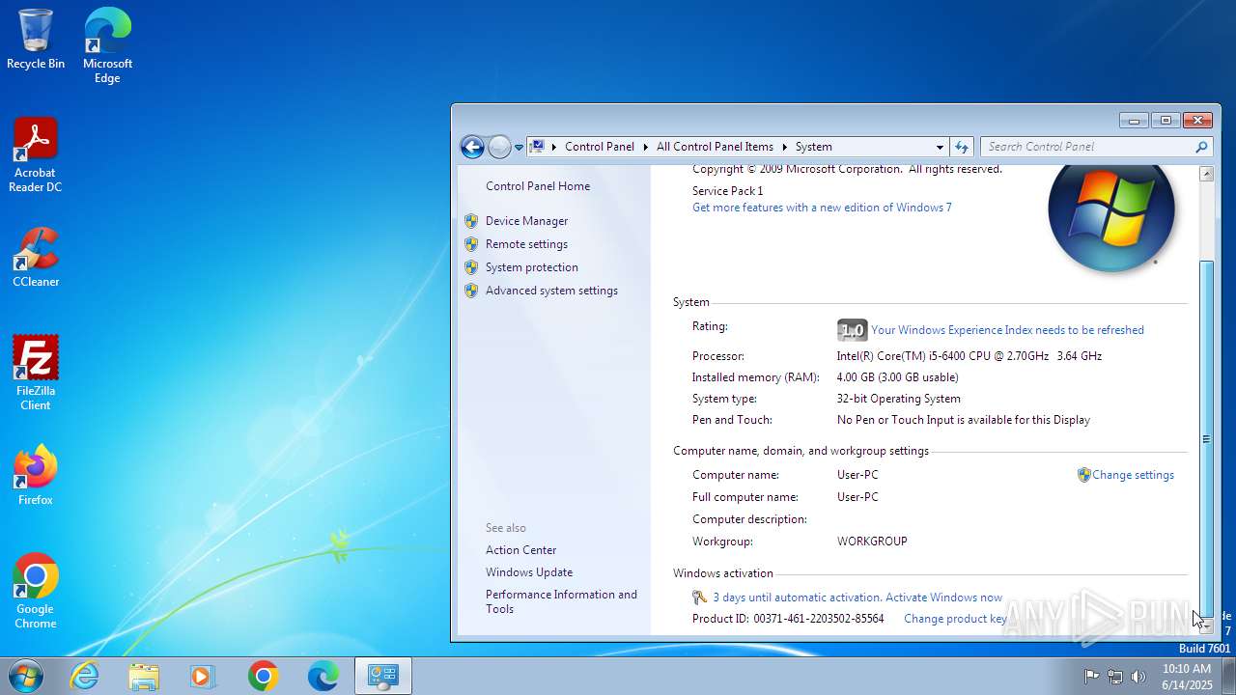Open Acrobat Reader DC desktop shortcut
Screen dimensions: 1236x695
point(36,155)
